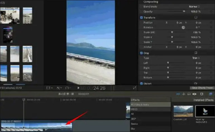Uncheck the Transform checkbox

point(141,18)
